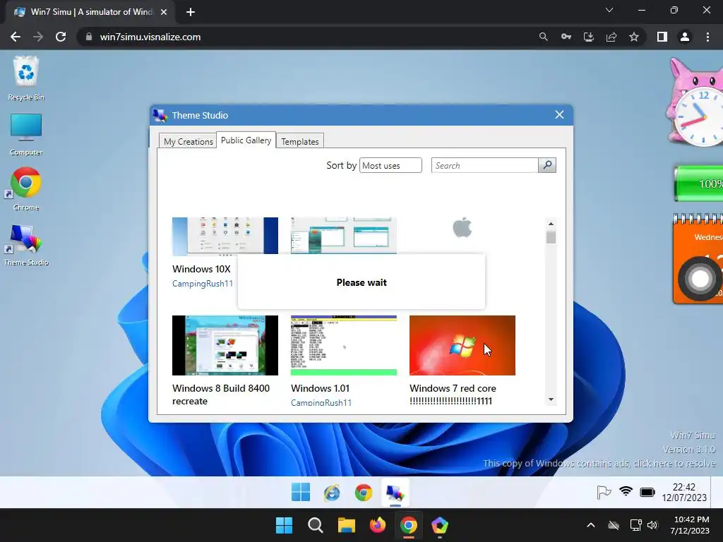Open host taskbar Search
723x542 pixels.
pos(316,525)
